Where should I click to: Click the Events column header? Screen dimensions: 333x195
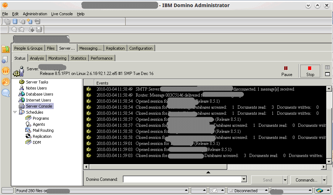210,83
